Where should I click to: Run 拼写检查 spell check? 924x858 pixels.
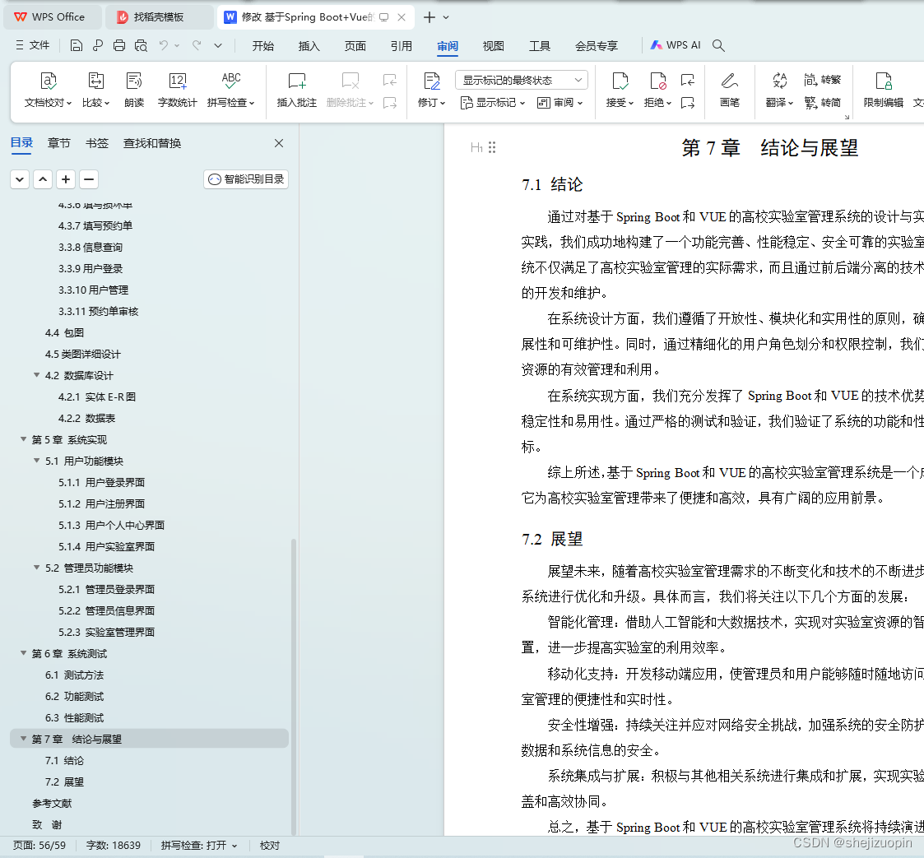231,90
